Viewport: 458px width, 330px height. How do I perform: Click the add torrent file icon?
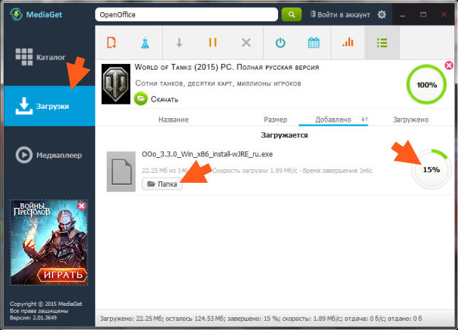[111, 43]
